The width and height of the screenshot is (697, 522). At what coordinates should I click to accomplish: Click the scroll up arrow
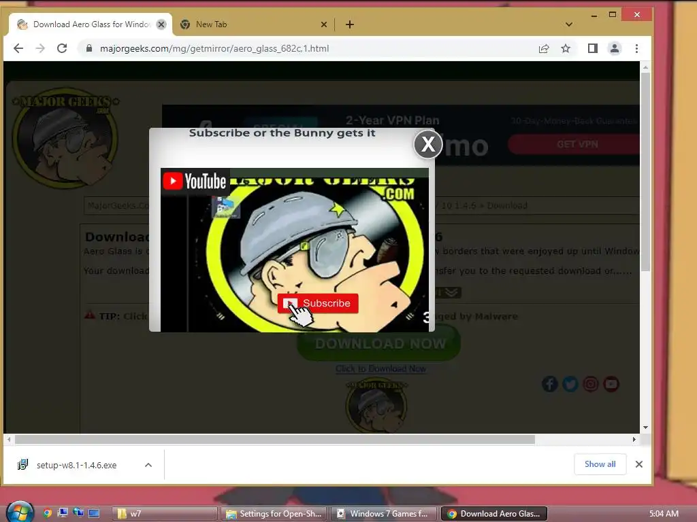[x=645, y=67]
